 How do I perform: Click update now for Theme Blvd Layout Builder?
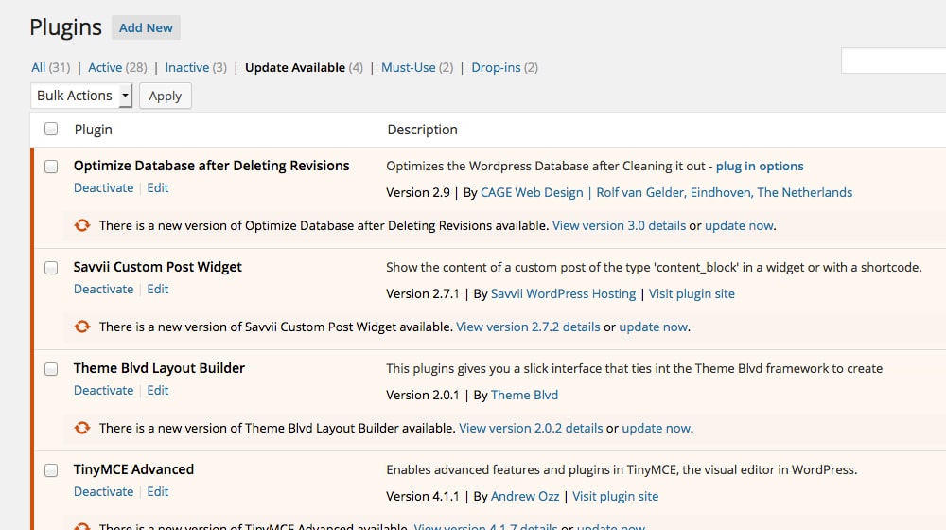coord(657,428)
